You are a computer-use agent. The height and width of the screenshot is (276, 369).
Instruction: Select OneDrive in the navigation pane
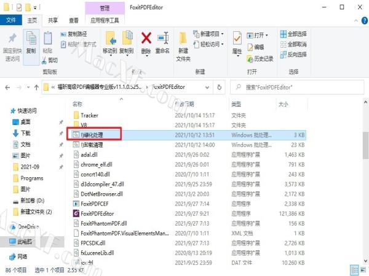pyautogui.click(x=25, y=227)
